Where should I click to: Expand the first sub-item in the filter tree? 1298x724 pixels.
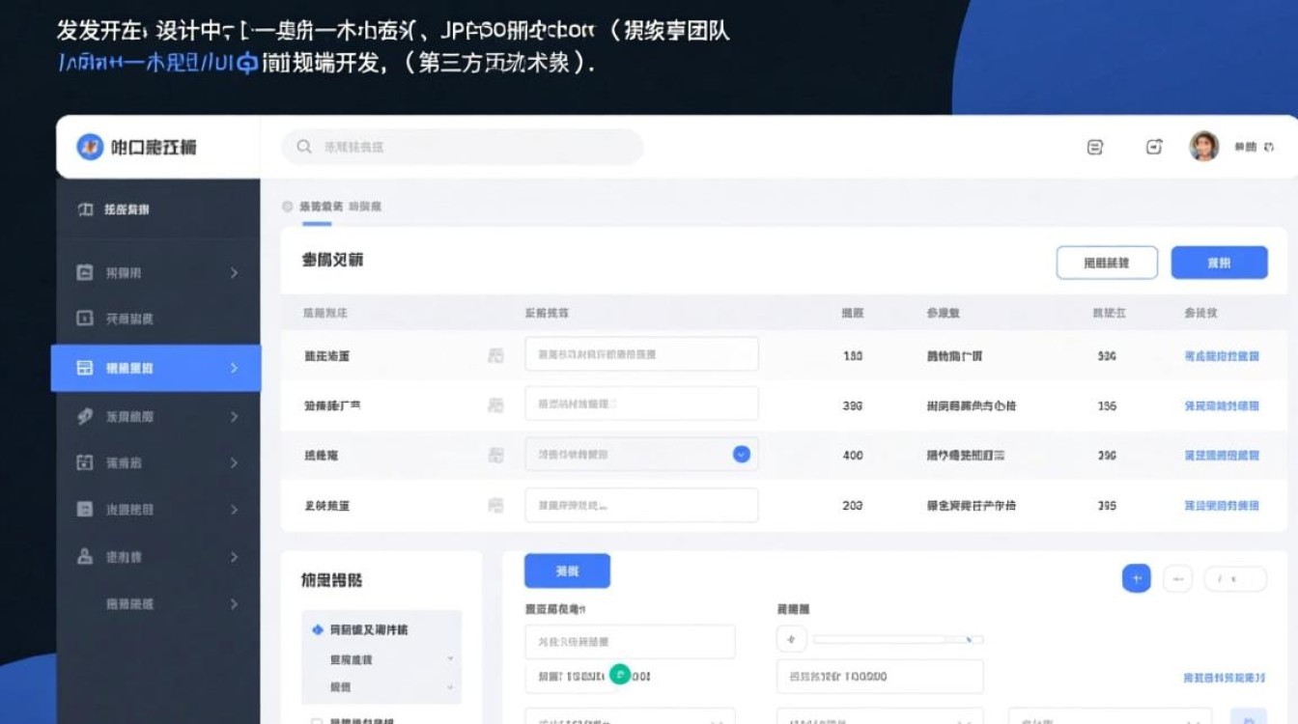click(x=450, y=658)
